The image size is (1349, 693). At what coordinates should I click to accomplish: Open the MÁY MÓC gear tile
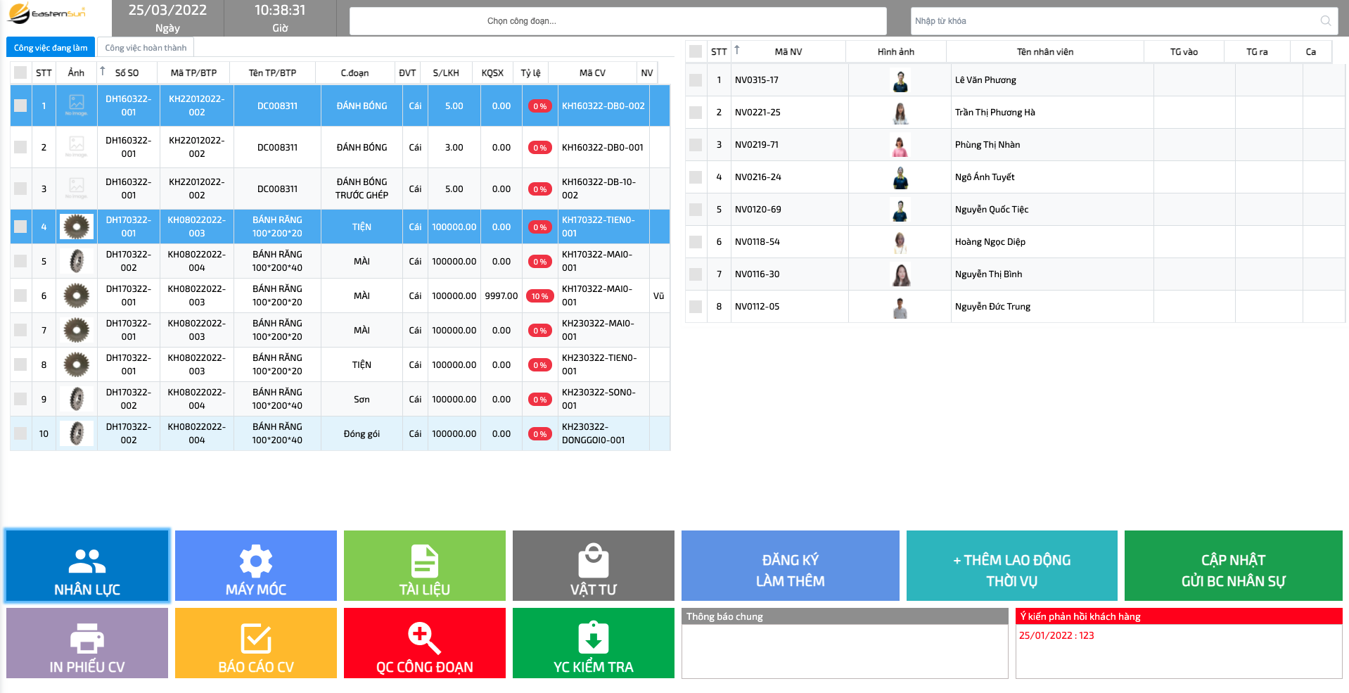click(x=255, y=566)
